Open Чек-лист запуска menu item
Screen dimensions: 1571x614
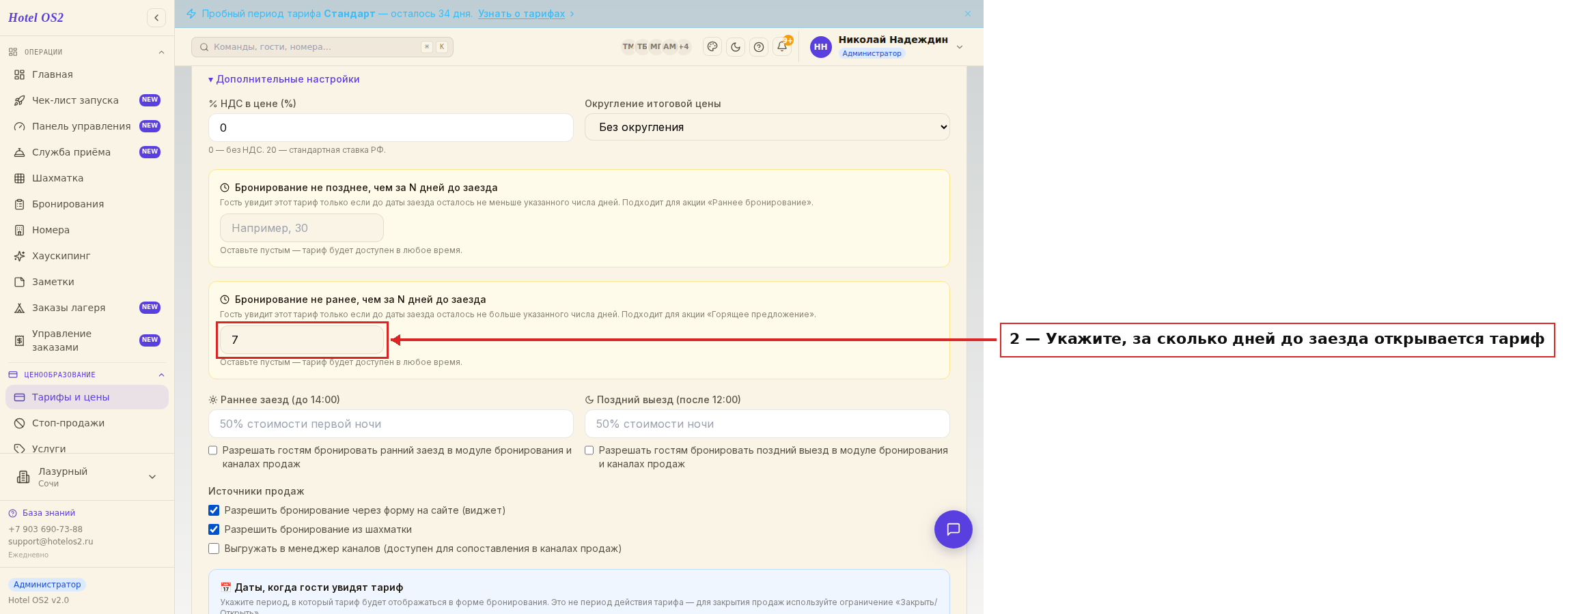point(87,100)
